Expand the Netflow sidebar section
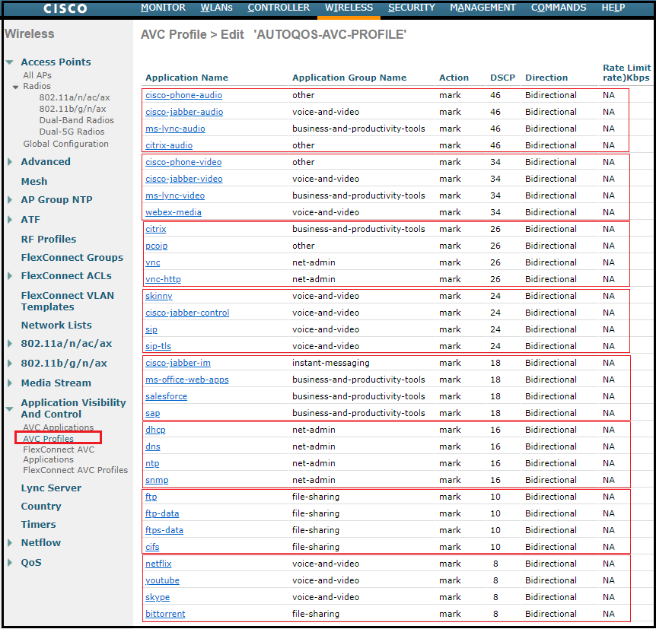This screenshot has width=656, height=629. tap(10, 543)
